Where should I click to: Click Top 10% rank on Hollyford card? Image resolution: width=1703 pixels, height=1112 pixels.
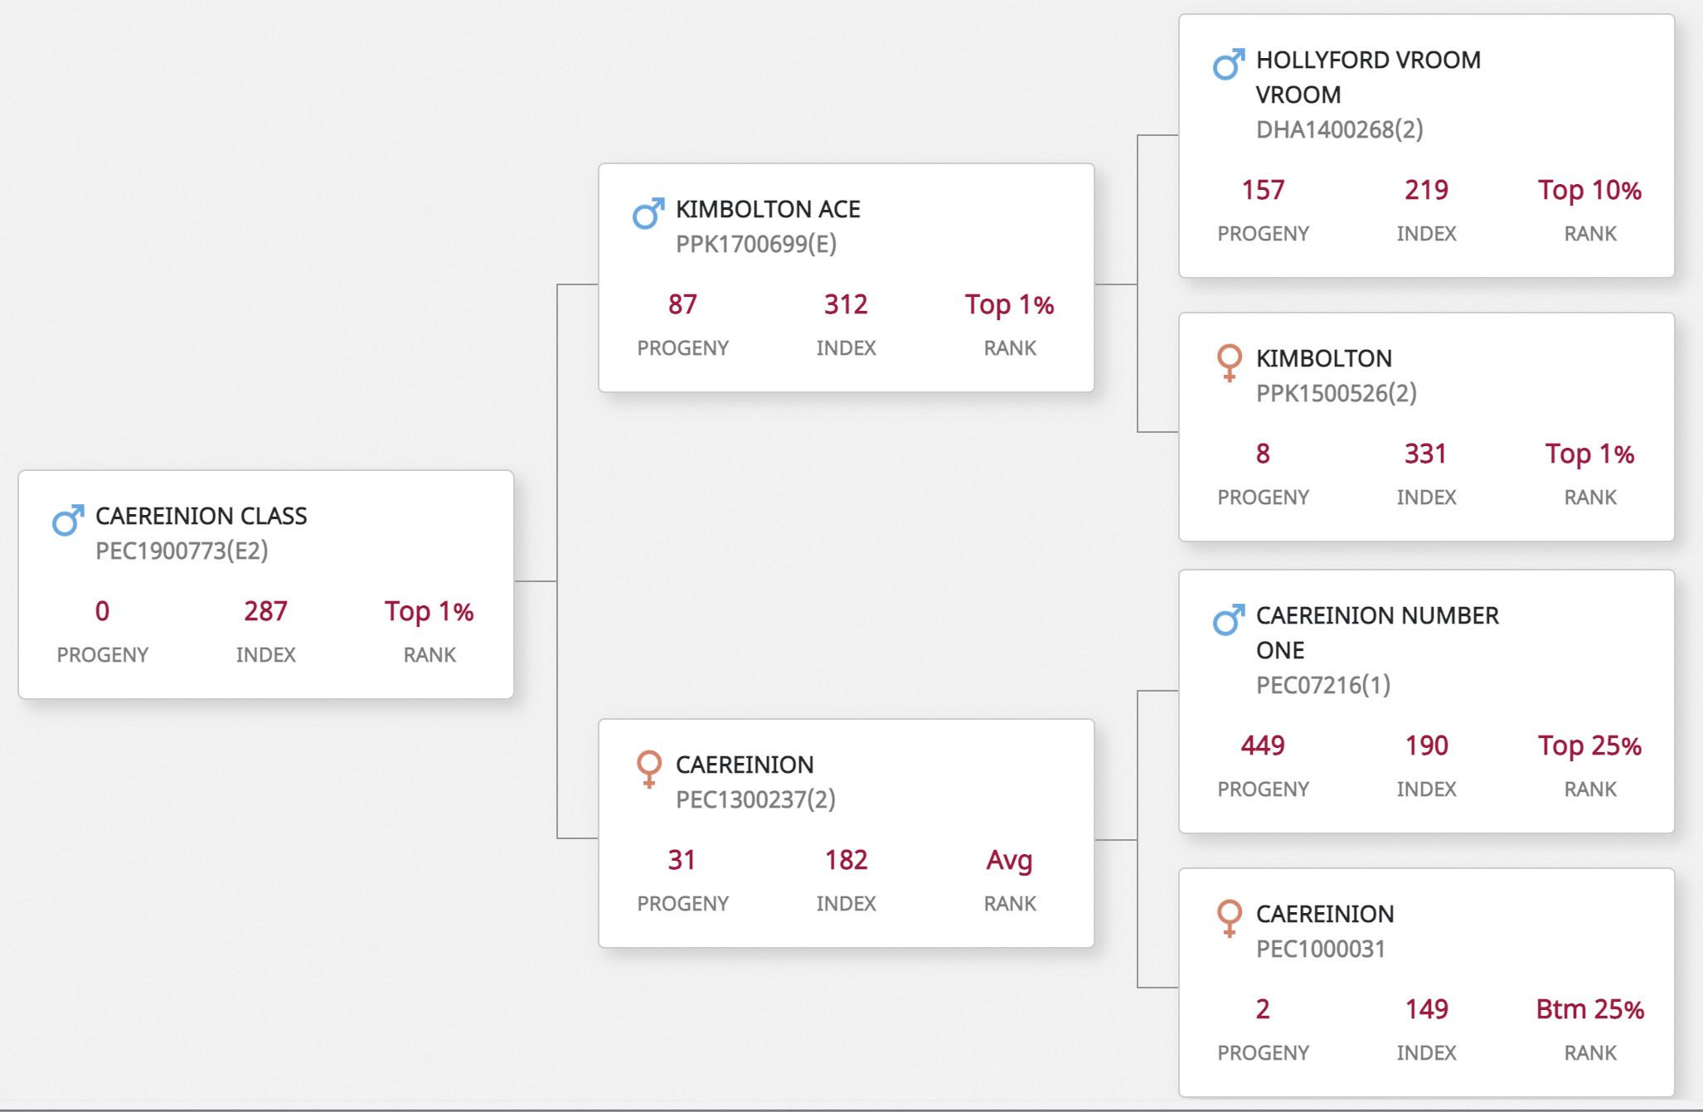[x=1590, y=190]
